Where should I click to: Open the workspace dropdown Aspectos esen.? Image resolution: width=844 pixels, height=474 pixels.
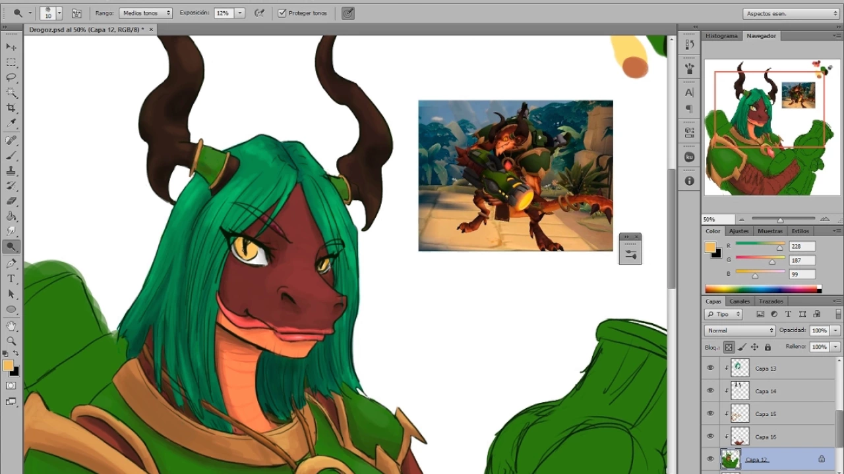[791, 13]
